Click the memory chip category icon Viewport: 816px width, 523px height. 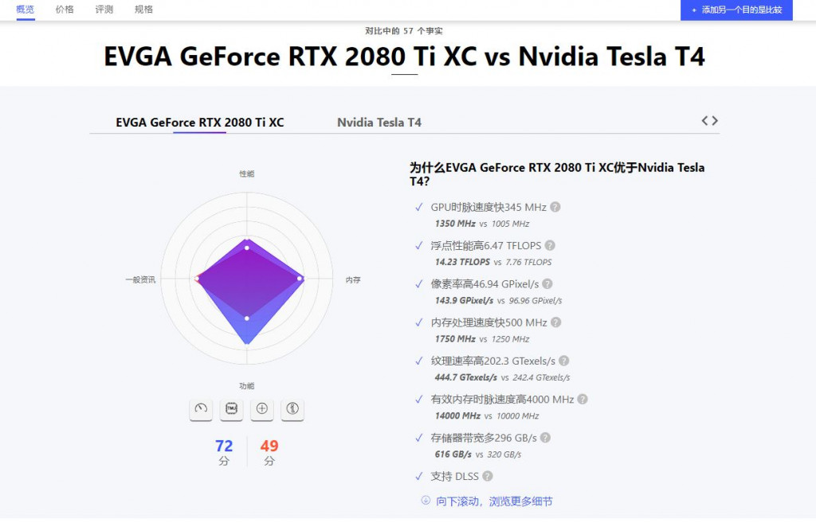[232, 408]
